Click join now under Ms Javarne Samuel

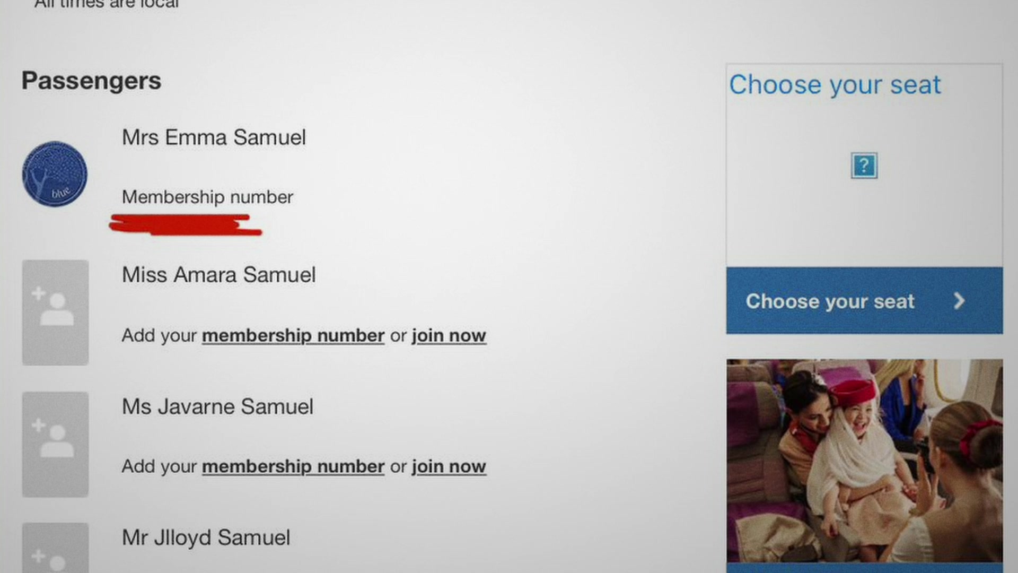pos(449,466)
